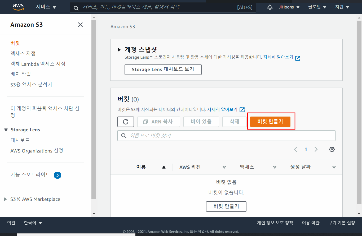
Task: Open 배치 작업 in the sidebar
Action: (x=21, y=74)
